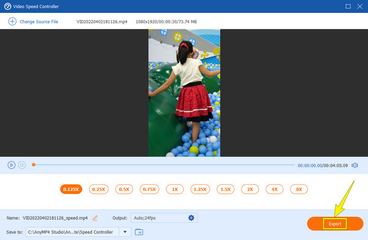Screen dimensions: 368x240
Task: Click the Save to path box
Action: point(72,232)
